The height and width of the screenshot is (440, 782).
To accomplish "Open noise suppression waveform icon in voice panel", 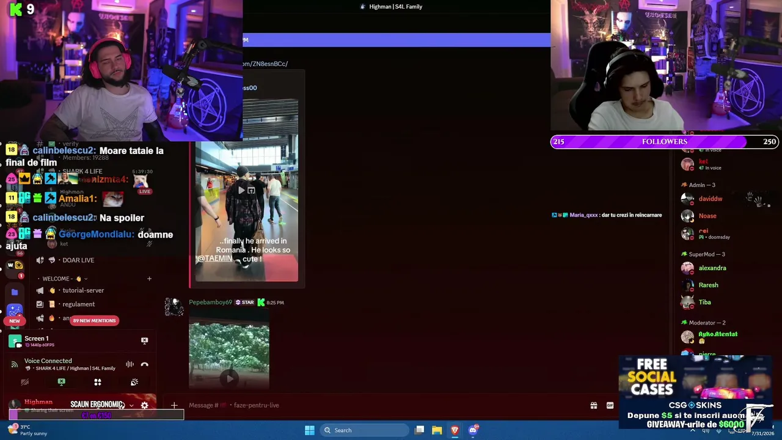I will 130,364.
